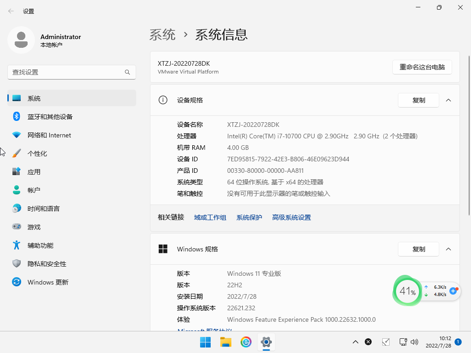Open the Advanced system settings link
Image resolution: width=471 pixels, height=353 pixels.
point(291,217)
